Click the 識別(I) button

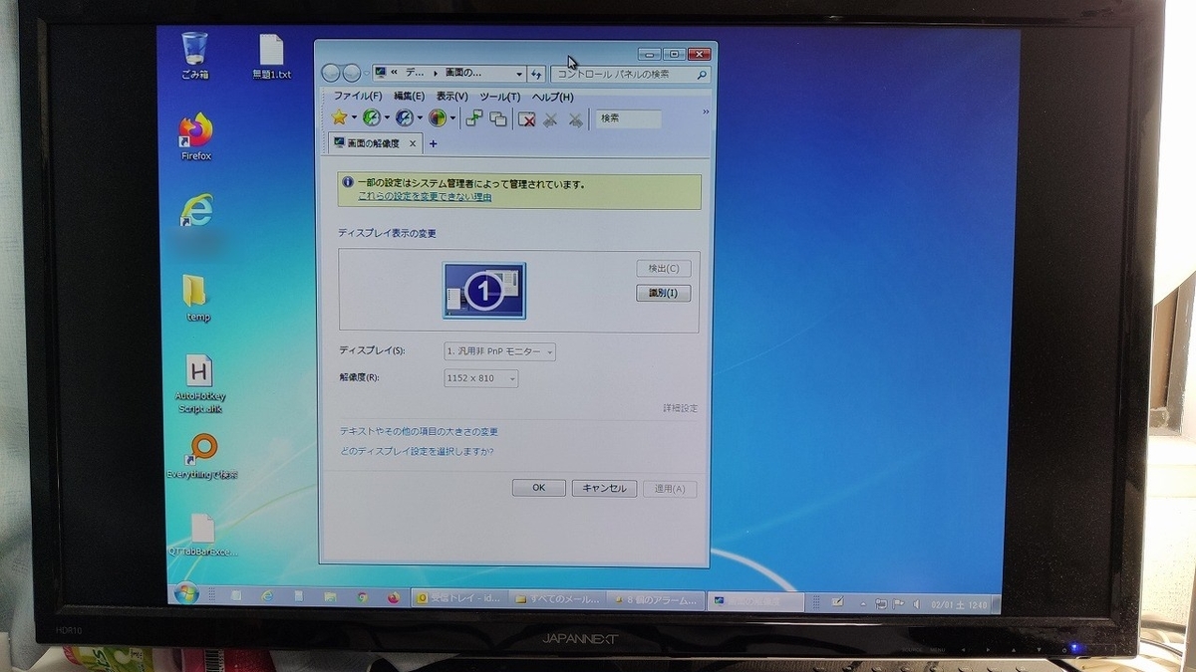(663, 293)
